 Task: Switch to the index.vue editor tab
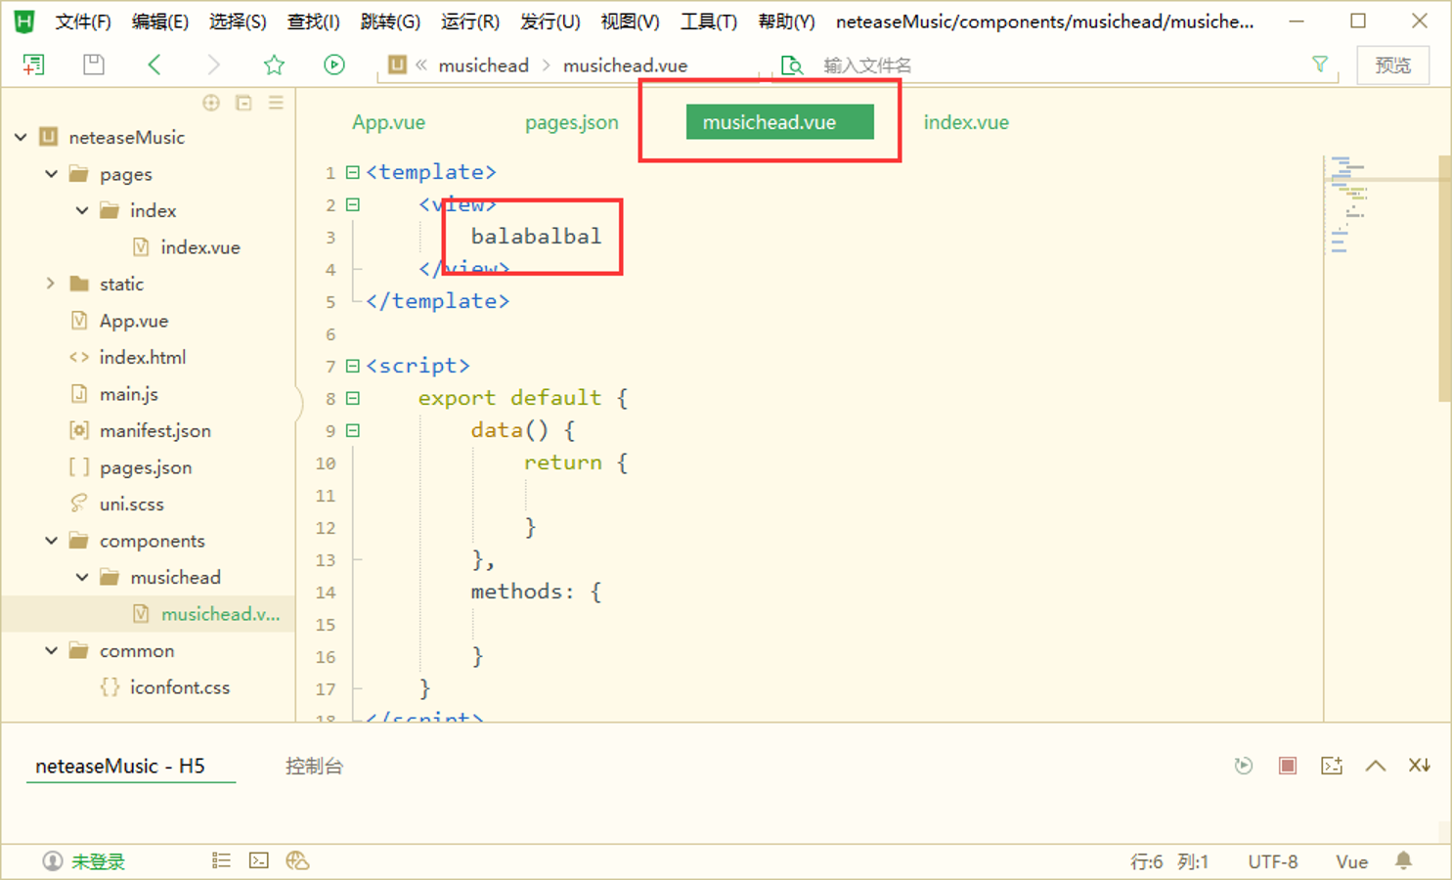click(x=966, y=122)
